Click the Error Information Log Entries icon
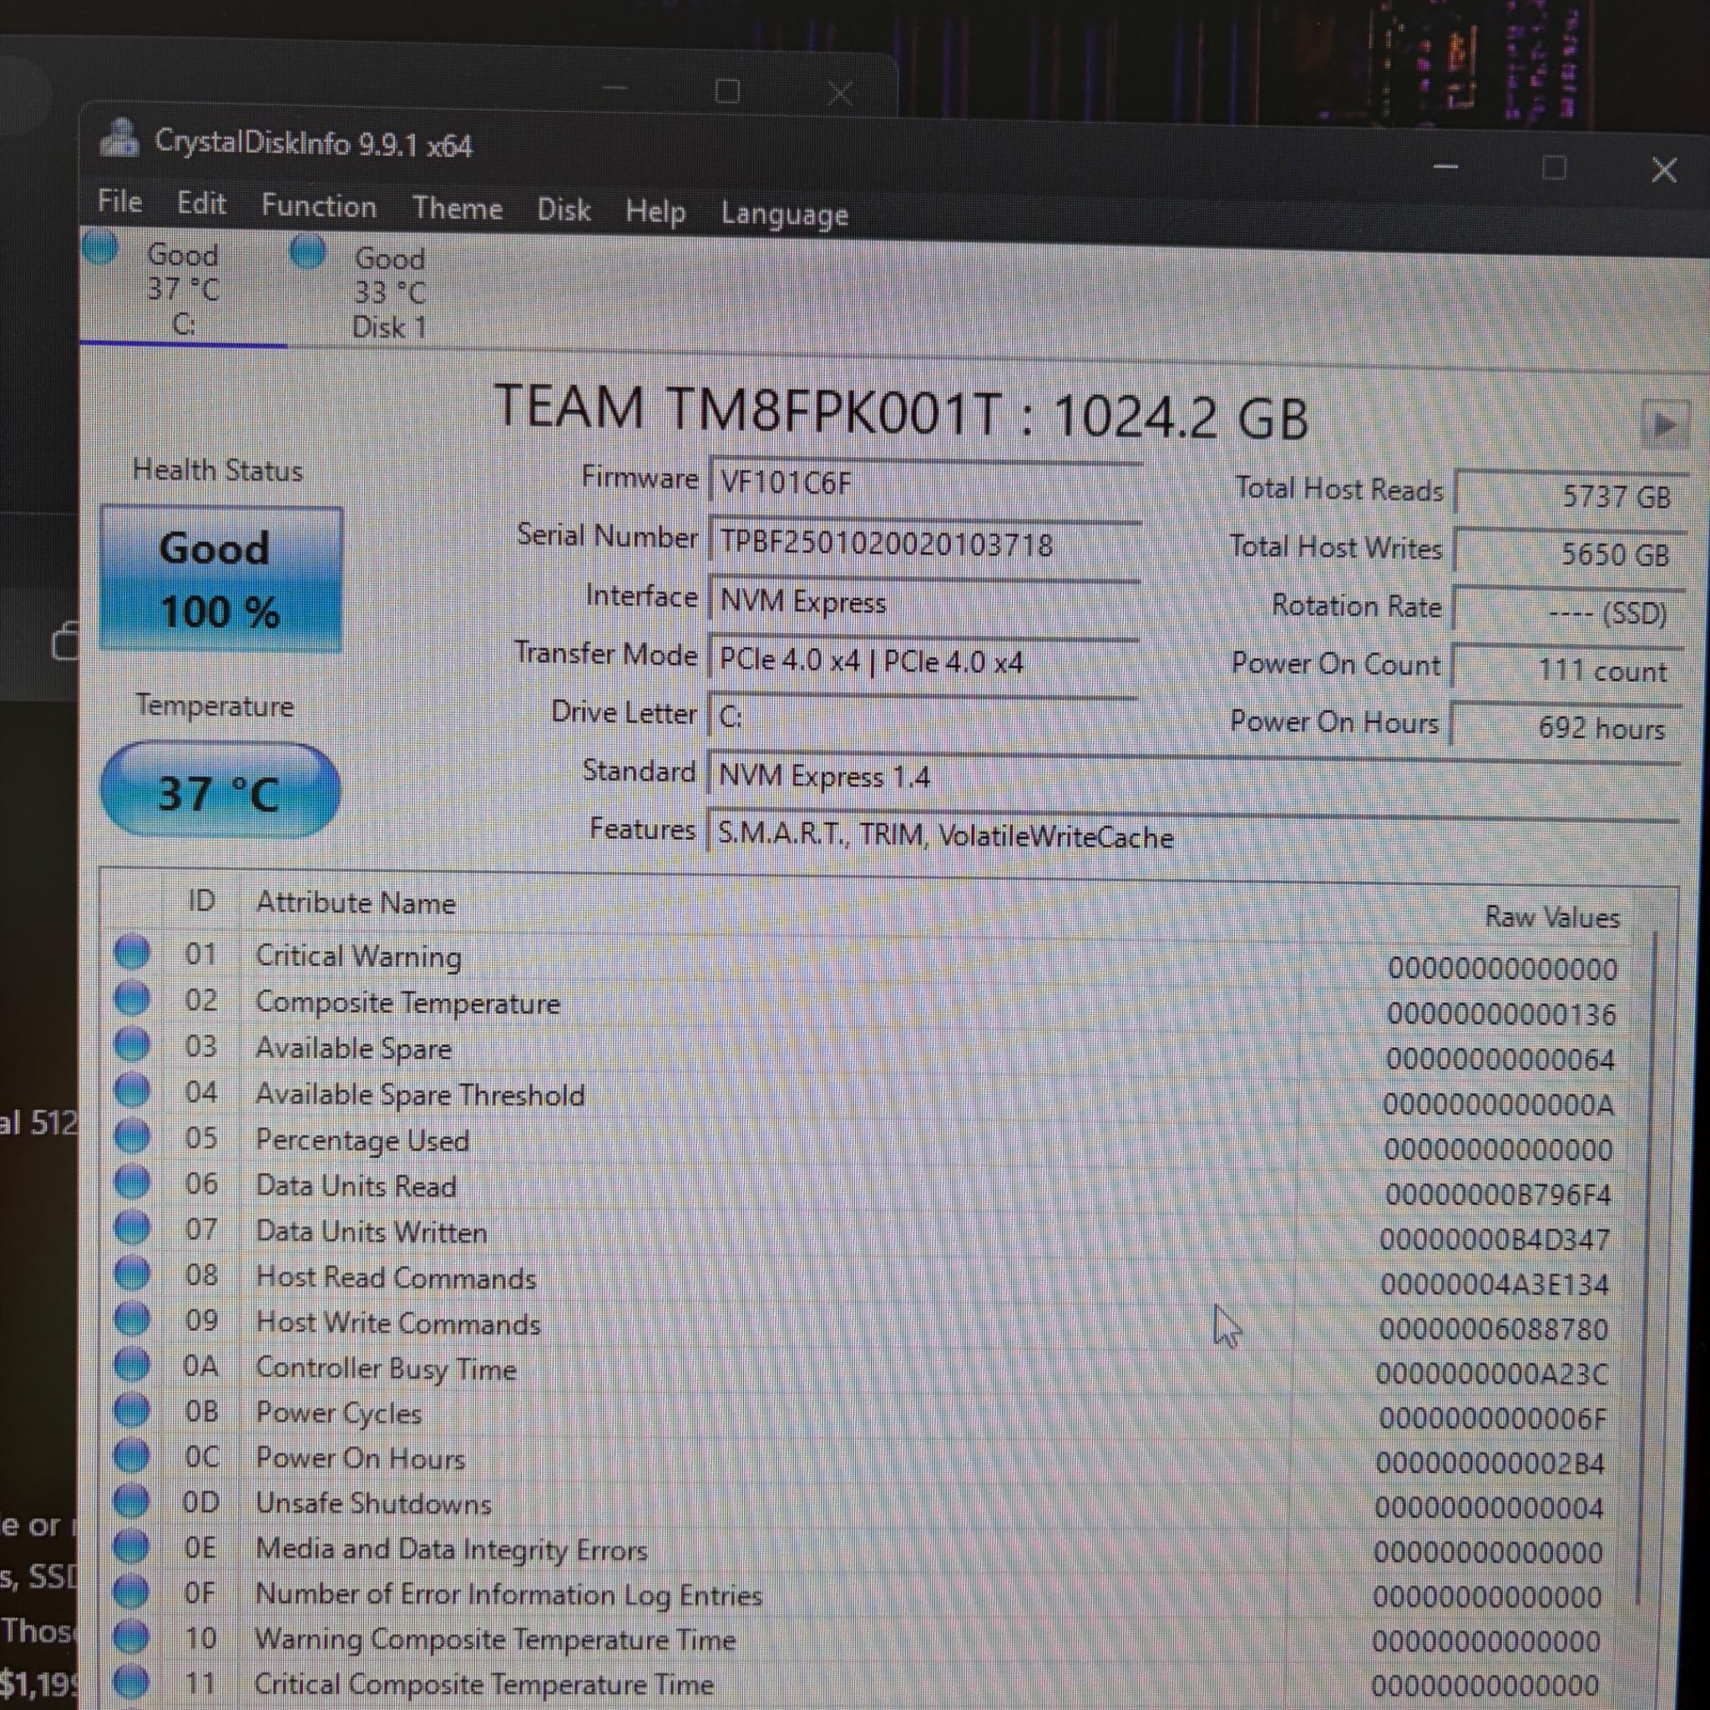 [x=132, y=1591]
